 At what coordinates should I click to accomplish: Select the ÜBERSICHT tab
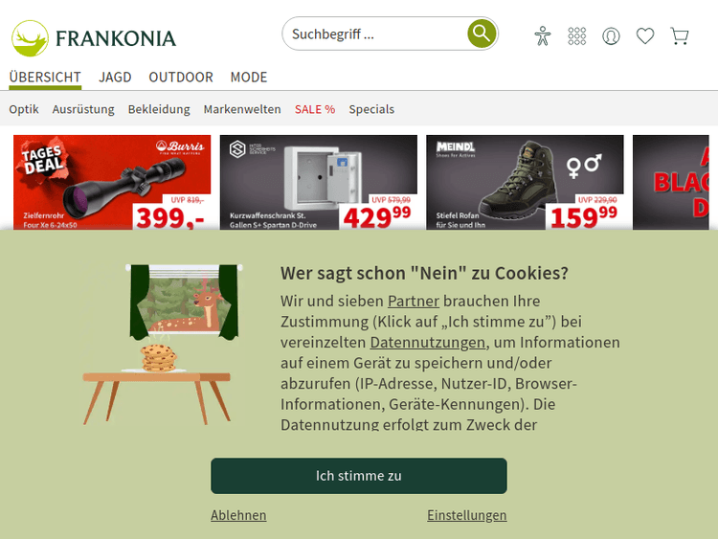(x=45, y=77)
